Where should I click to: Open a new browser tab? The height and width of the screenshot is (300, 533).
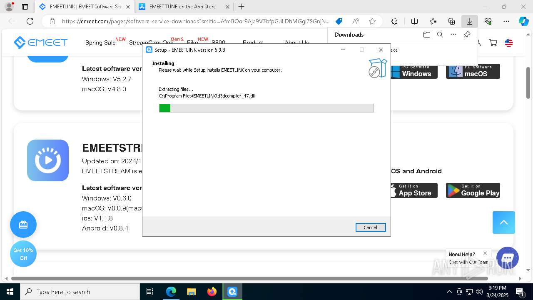[x=242, y=7]
